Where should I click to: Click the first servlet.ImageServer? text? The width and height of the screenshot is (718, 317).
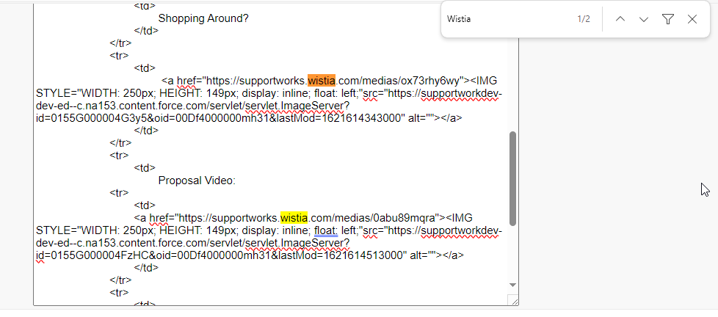tap(297, 106)
